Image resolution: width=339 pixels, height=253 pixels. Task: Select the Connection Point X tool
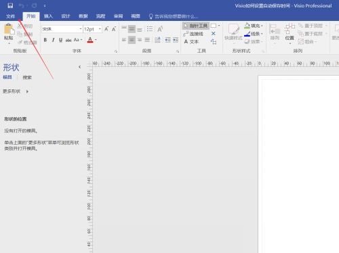(x=213, y=34)
